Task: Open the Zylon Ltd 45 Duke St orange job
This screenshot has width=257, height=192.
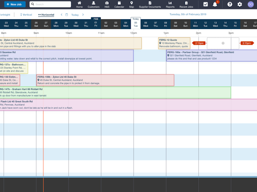Action: tap(71, 43)
